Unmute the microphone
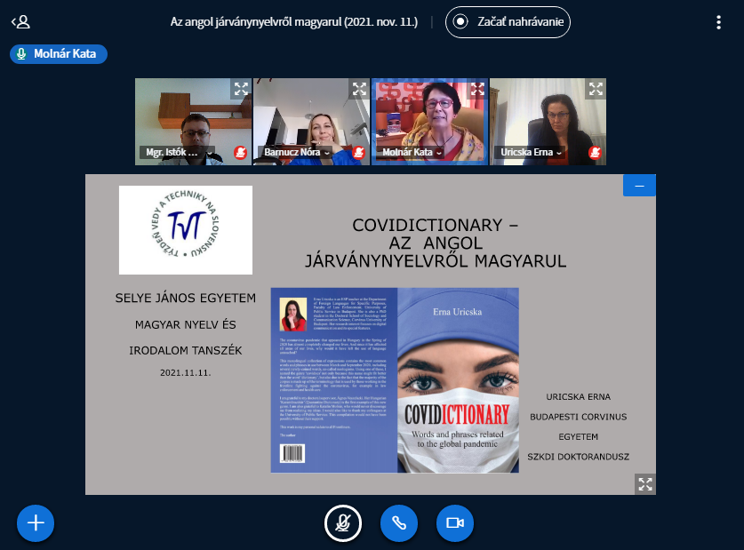744x550 pixels. (342, 522)
